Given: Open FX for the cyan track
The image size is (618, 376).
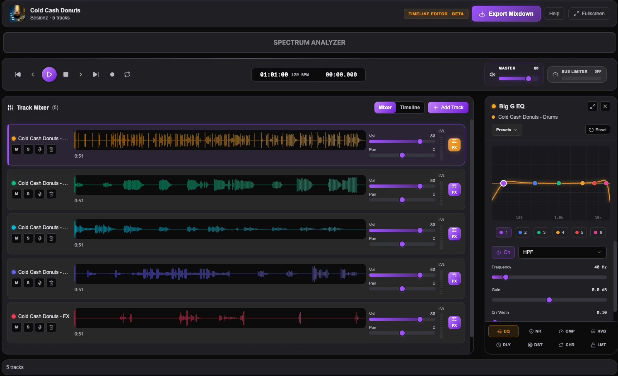Looking at the screenshot, I should tap(454, 234).
